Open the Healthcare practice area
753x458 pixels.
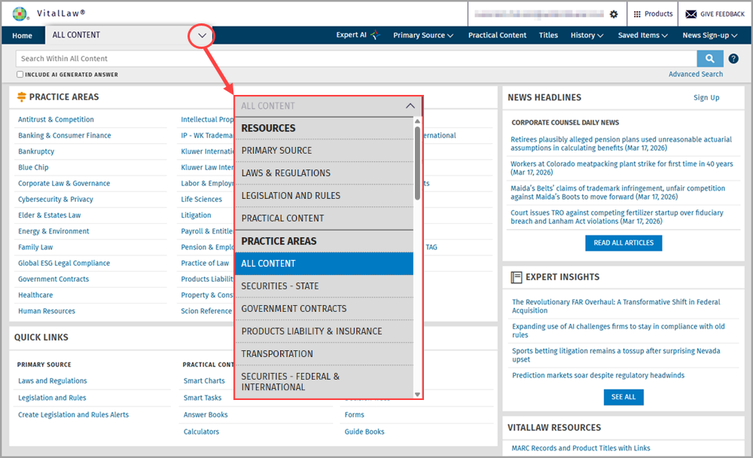pos(35,295)
